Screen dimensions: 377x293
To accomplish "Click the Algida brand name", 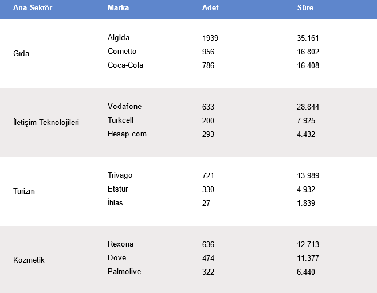I will coord(118,38).
